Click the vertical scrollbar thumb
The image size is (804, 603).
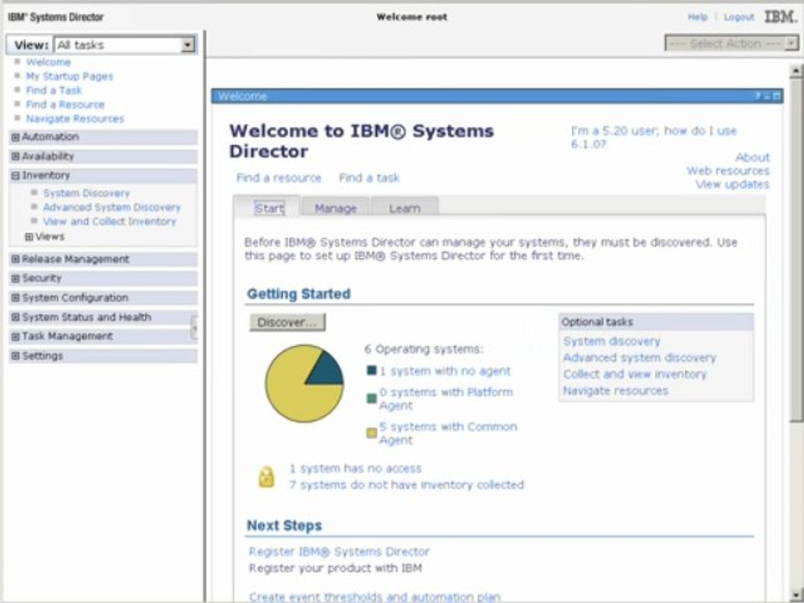point(796,250)
